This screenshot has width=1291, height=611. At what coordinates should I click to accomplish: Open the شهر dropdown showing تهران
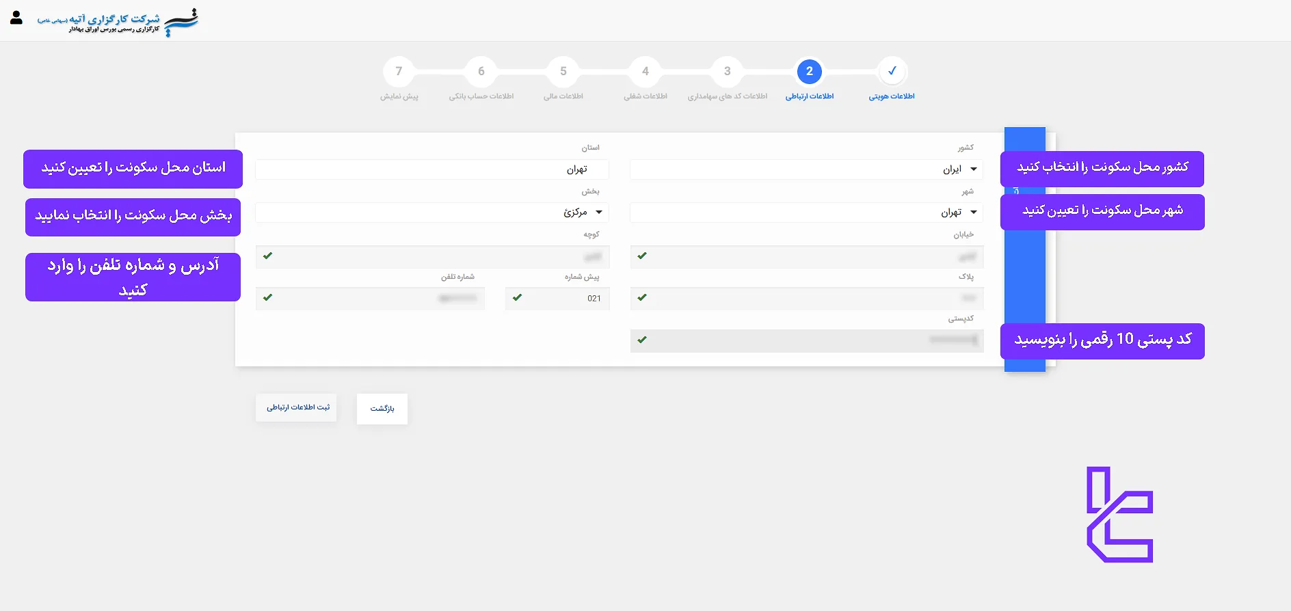tap(806, 213)
